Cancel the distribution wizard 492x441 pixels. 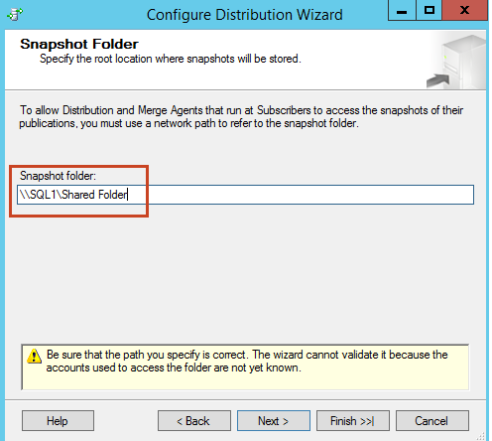(432, 421)
